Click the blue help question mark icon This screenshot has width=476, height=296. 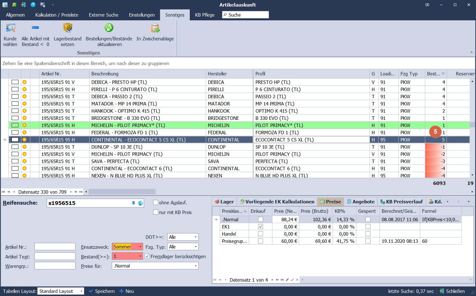(33, 5)
